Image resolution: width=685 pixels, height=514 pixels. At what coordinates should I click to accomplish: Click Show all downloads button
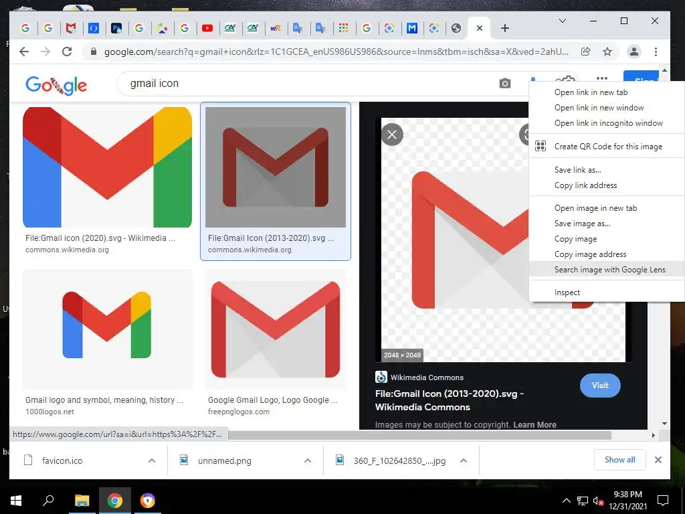point(619,460)
